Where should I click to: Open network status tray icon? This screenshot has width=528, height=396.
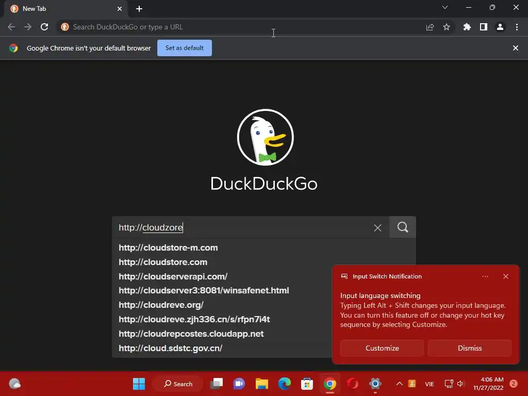pos(449,384)
